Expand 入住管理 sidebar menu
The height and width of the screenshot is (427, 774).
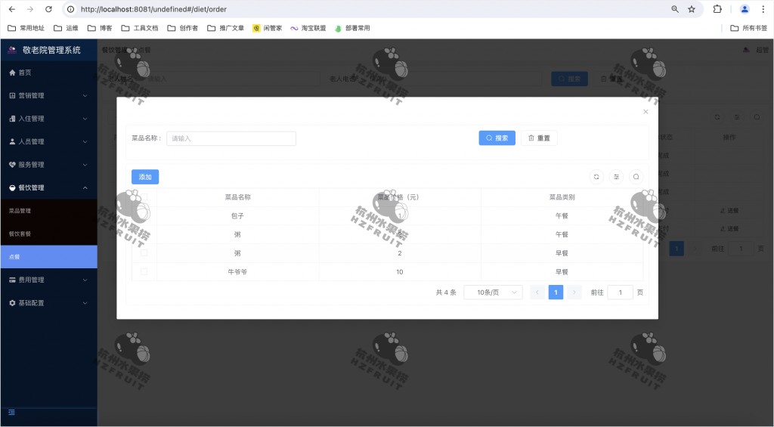[49, 119]
